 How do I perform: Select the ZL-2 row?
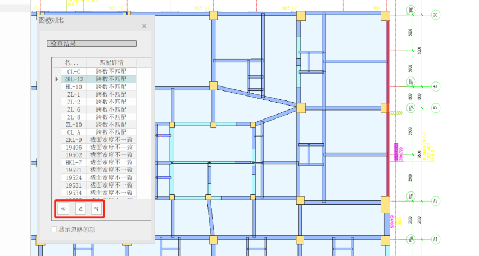98,102
